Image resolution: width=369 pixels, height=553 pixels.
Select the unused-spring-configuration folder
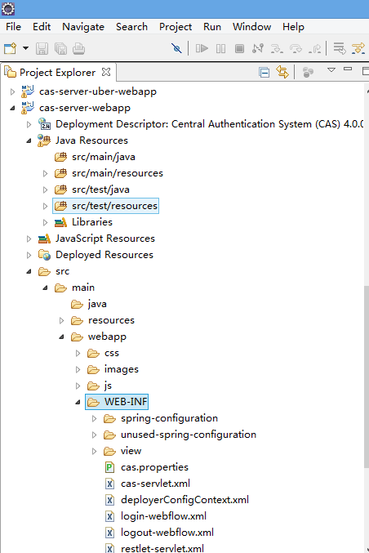coord(189,435)
